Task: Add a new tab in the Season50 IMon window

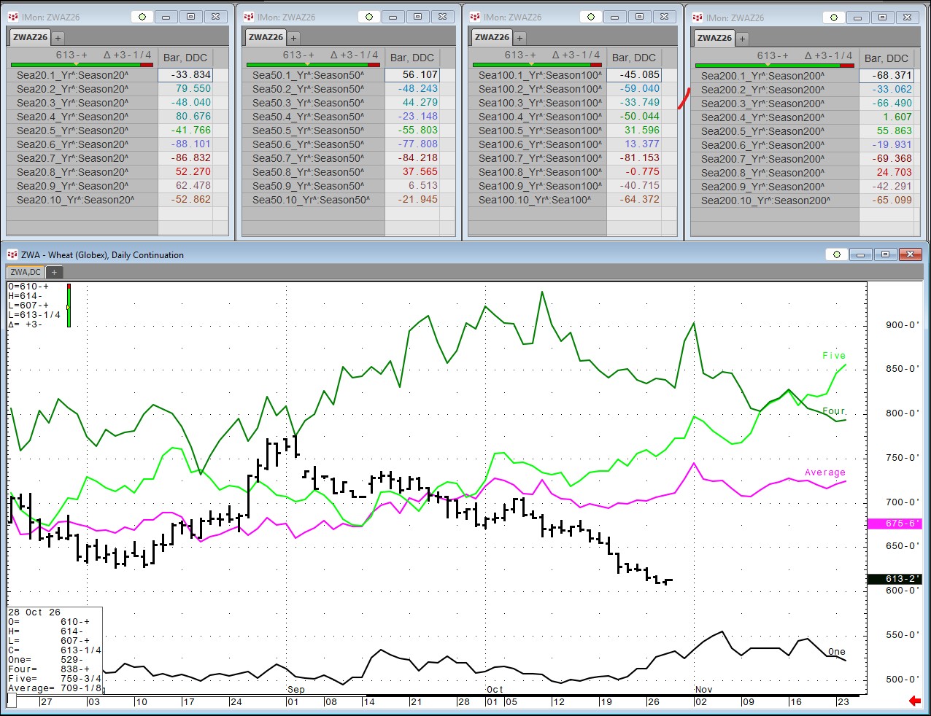Action: (293, 38)
